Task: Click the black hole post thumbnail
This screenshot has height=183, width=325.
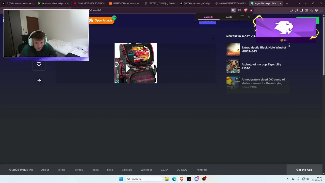Action: [x=233, y=49]
